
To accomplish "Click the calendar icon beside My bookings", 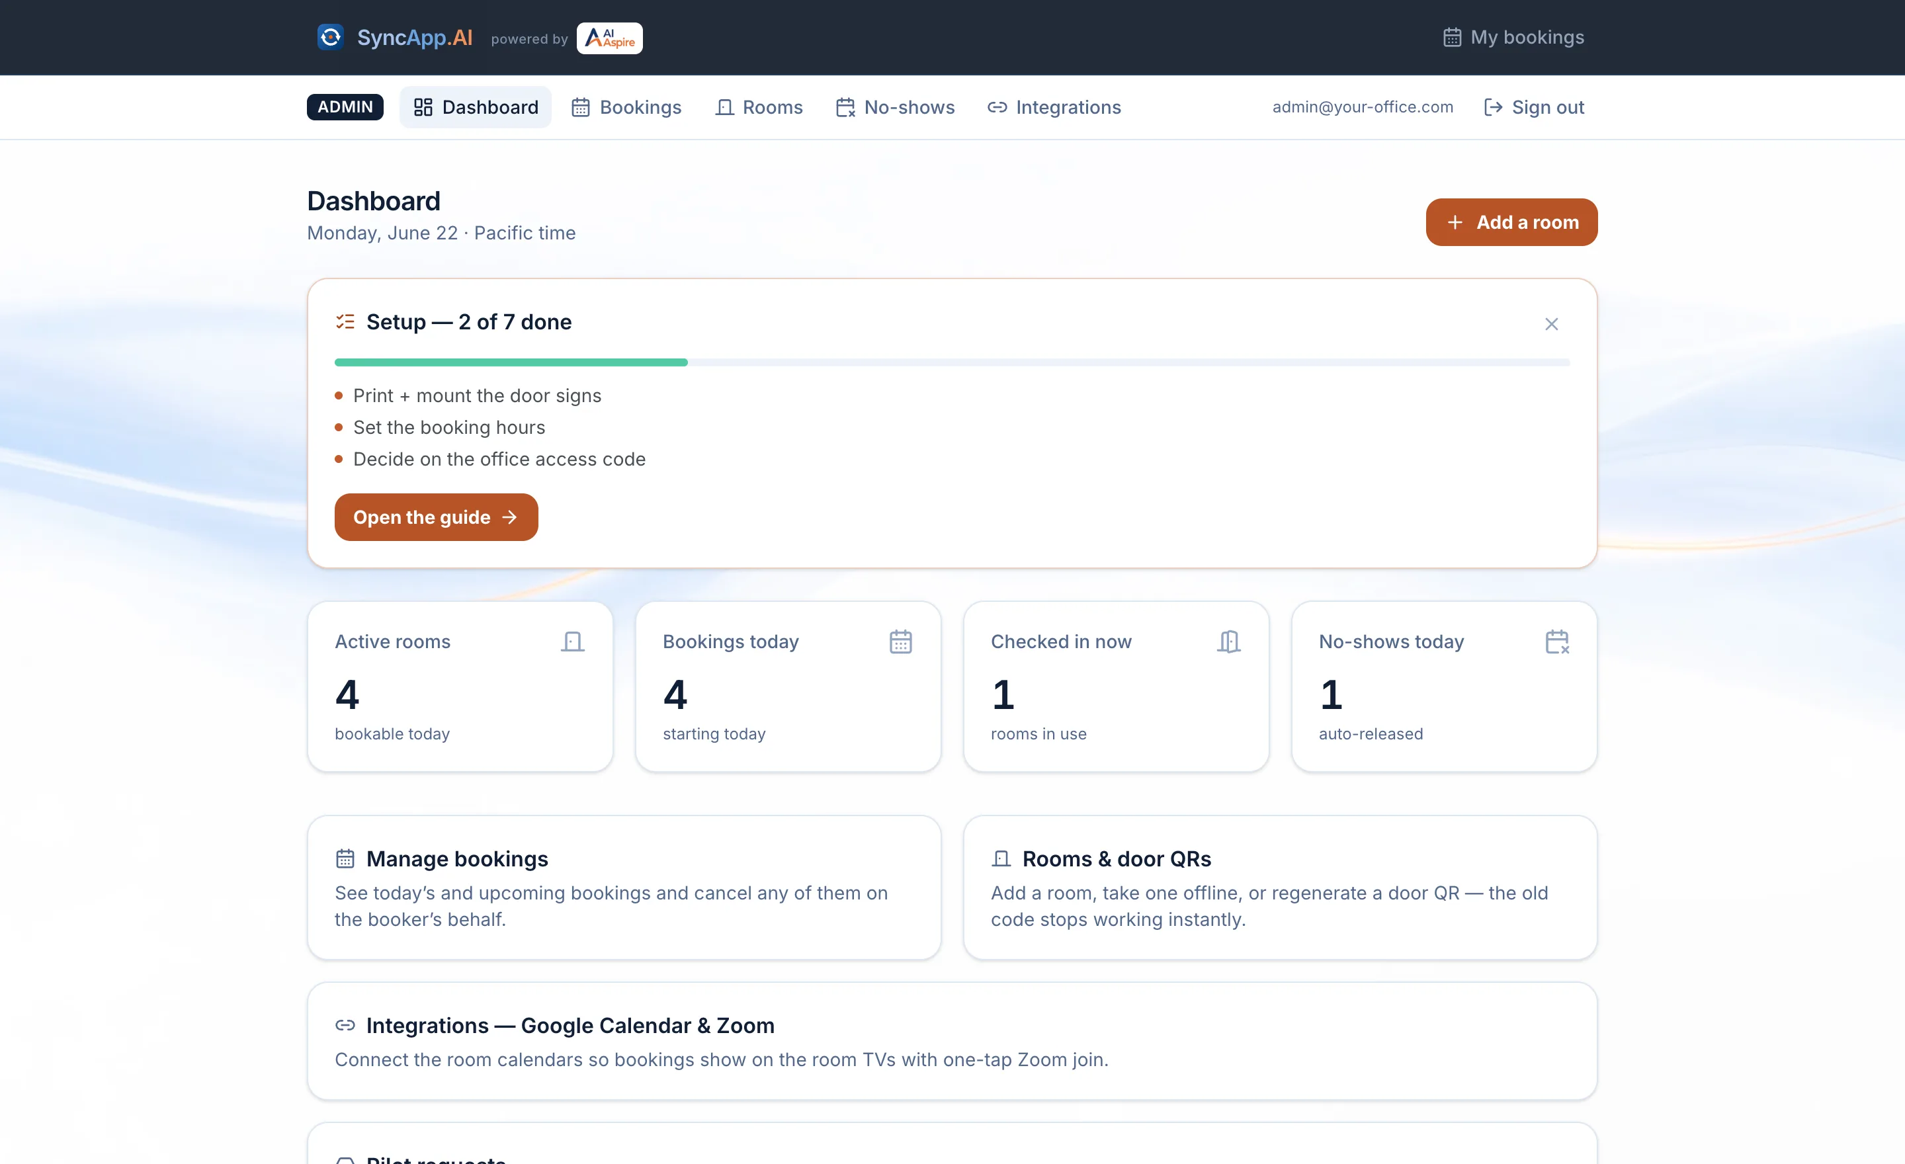I will (1452, 37).
